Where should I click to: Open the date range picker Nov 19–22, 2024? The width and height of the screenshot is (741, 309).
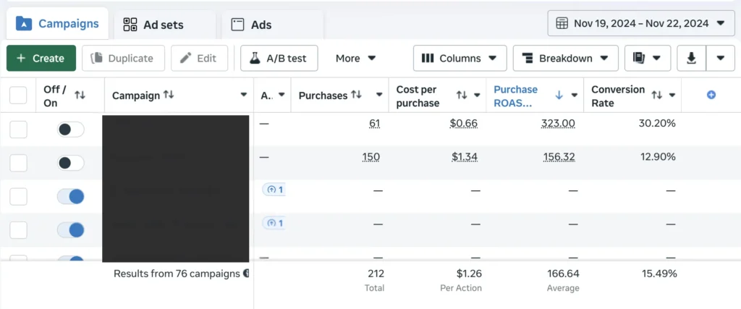(641, 23)
